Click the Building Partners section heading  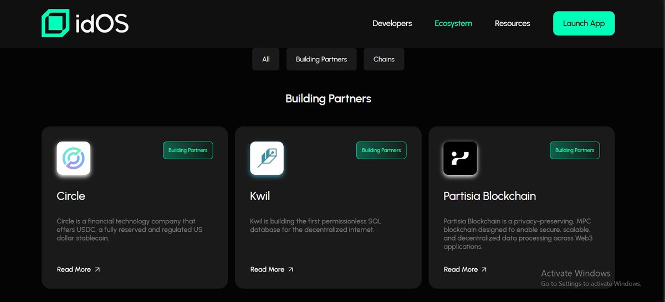[x=328, y=98]
